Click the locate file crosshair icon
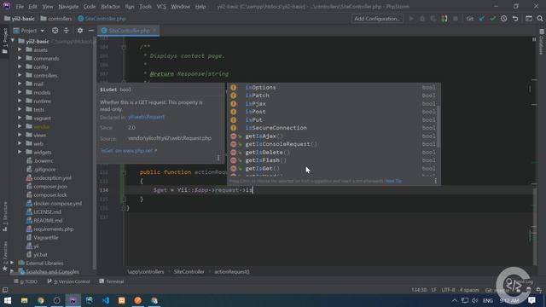The image size is (546, 307). click(x=55, y=31)
